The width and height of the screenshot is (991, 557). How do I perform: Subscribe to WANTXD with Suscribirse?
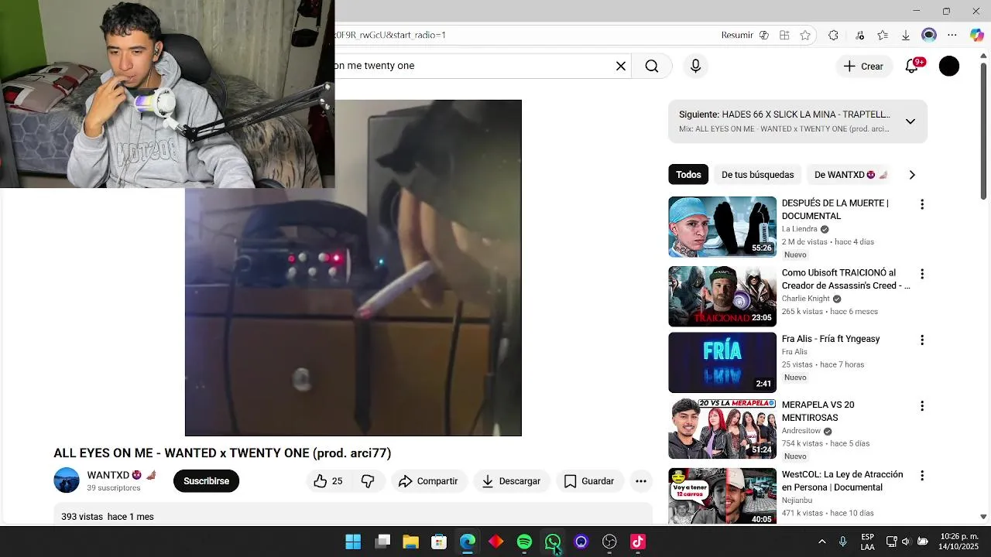206,481
